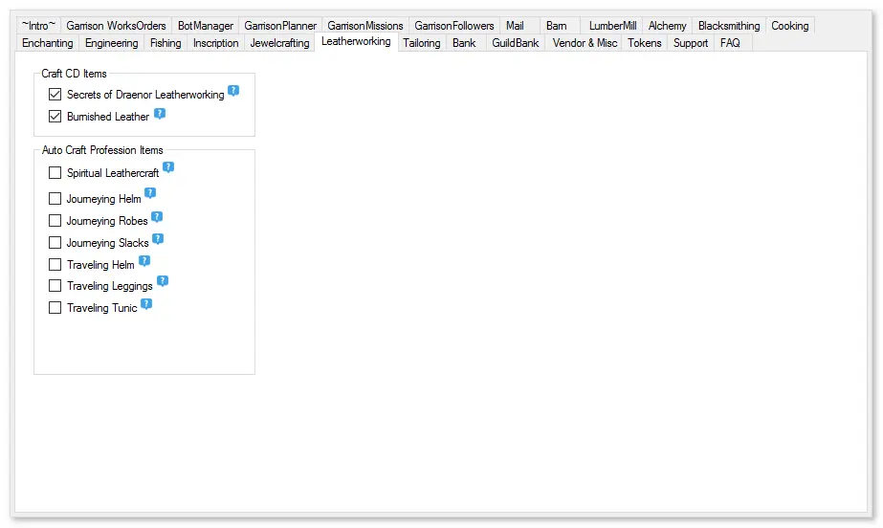This screenshot has width=883, height=528.
Task: Uncheck the Burnished Leather checkbox
Action: click(x=55, y=116)
